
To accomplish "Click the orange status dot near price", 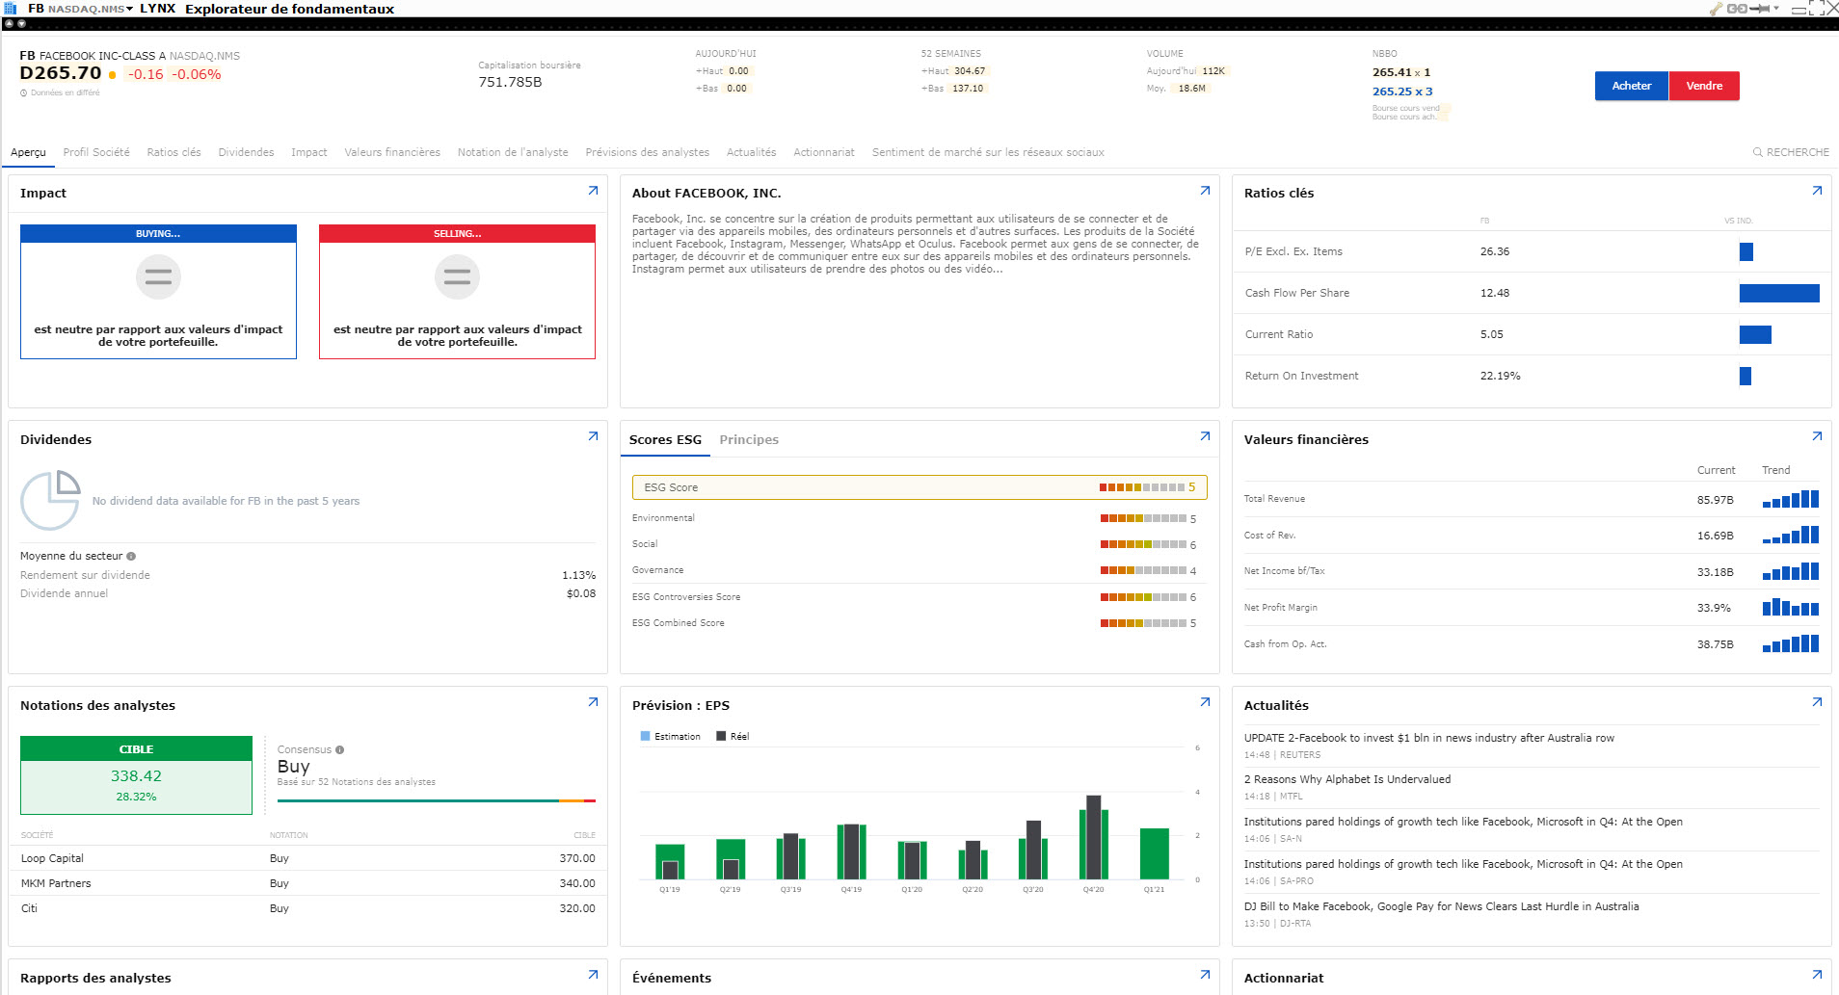I will coord(113,75).
